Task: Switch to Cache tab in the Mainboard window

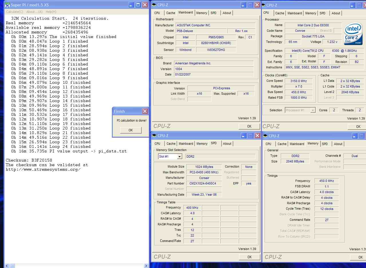Action: (x=171, y=13)
